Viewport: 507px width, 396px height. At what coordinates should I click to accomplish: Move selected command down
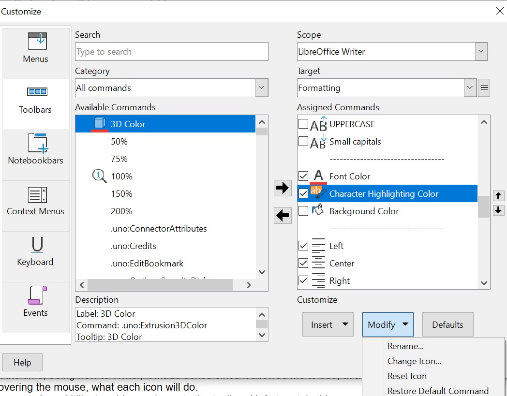(x=498, y=210)
